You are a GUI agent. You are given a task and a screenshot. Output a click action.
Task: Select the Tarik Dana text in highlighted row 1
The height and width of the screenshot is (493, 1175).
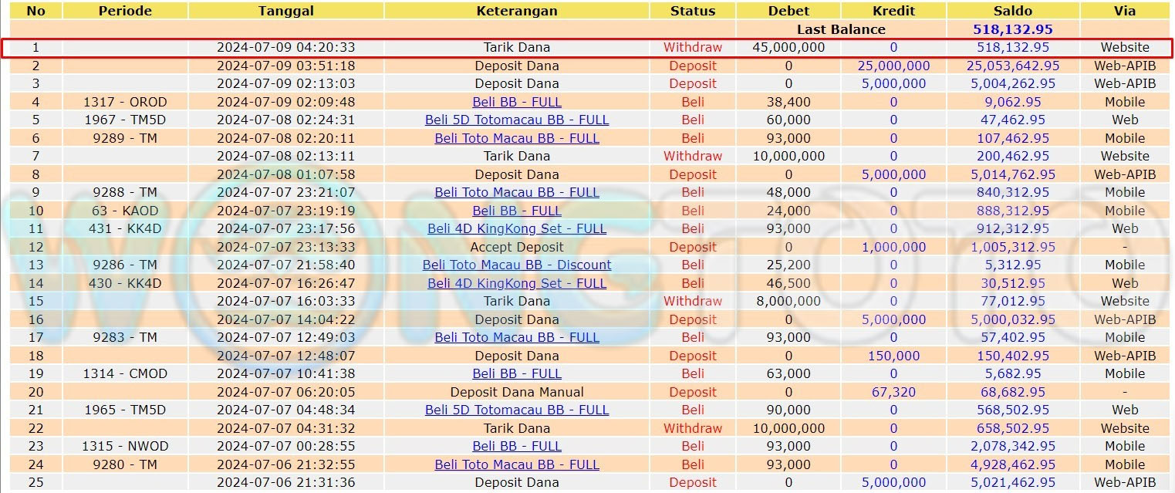[x=517, y=47]
